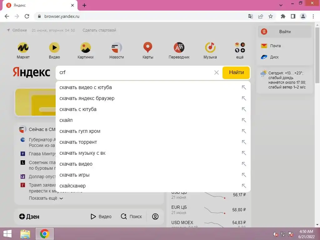Show more services via ещё icon
This screenshot has width=320, height=240.
click(x=240, y=47)
